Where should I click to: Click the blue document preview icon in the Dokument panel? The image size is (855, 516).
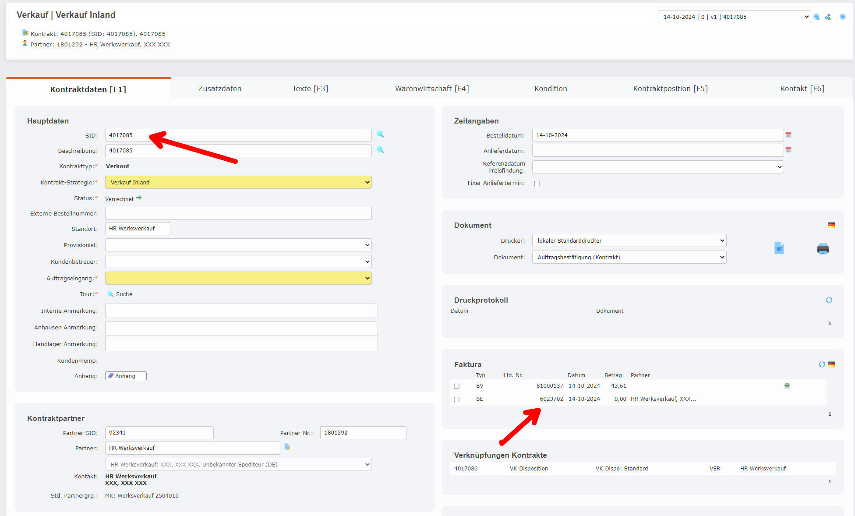pyautogui.click(x=779, y=248)
